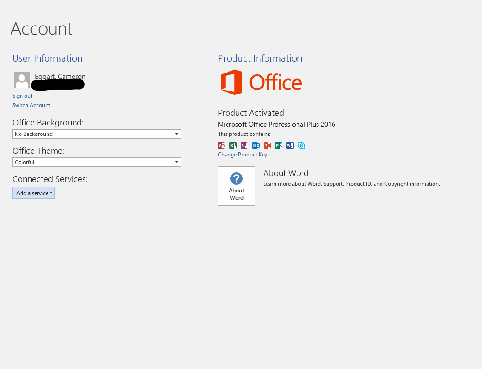482x369 pixels.
Task: Click the About Word description heading
Action: tap(286, 173)
